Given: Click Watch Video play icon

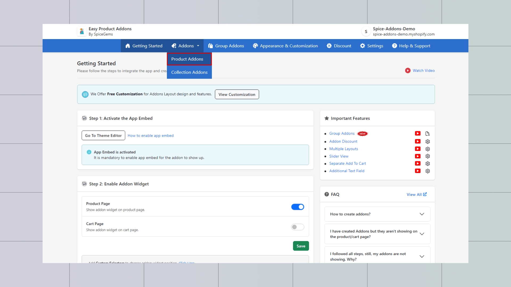Looking at the screenshot, I should pos(407,70).
